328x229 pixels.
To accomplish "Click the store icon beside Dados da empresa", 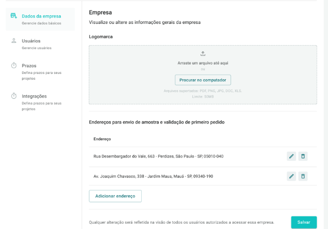I will coord(14,16).
